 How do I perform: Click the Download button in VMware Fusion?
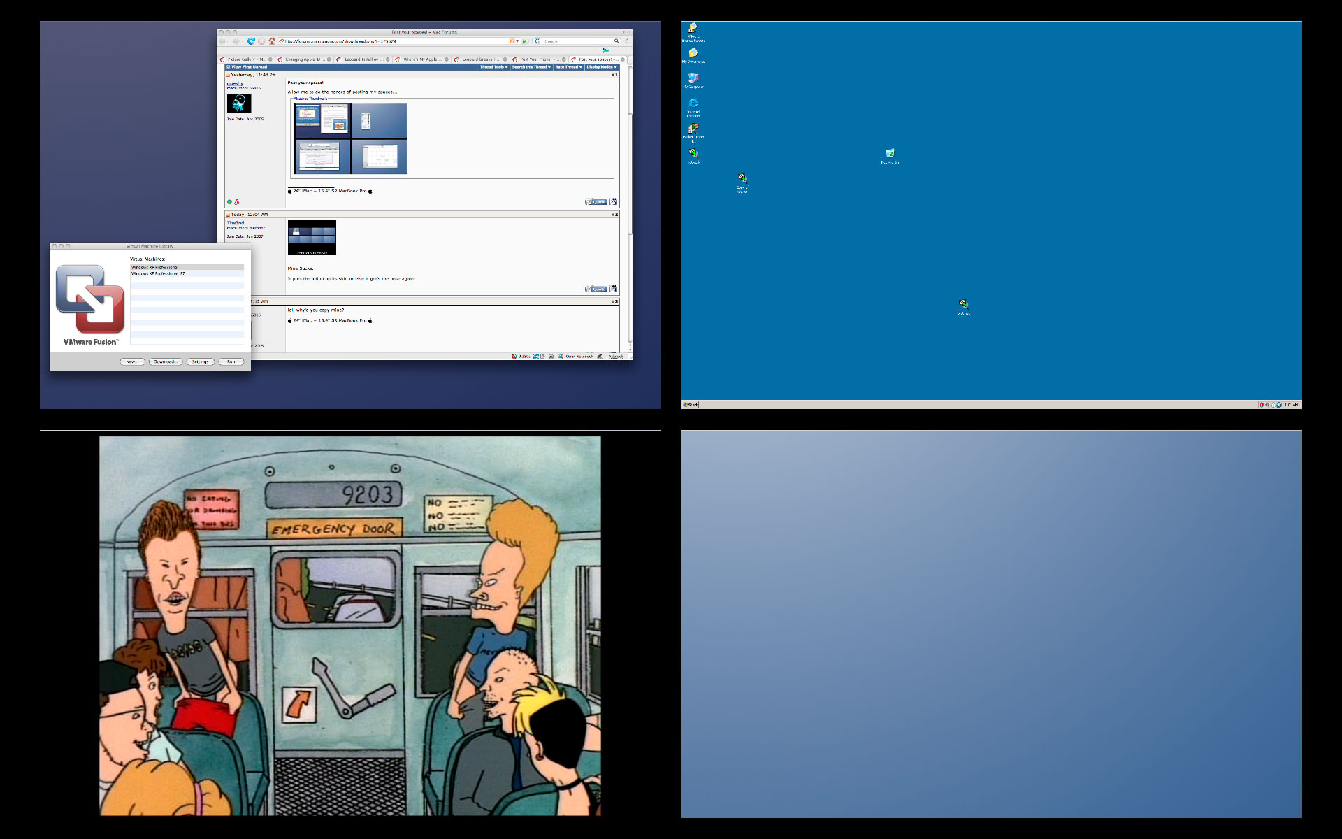pyautogui.click(x=165, y=361)
